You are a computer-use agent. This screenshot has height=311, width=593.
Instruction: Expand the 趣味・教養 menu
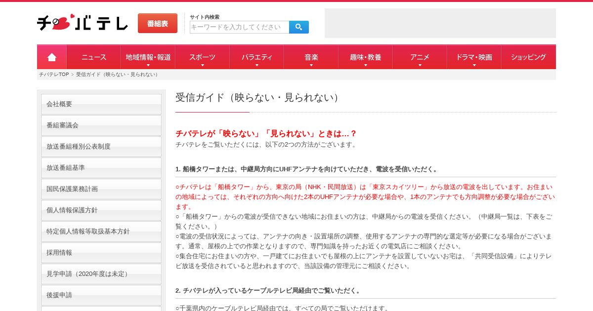(x=366, y=57)
